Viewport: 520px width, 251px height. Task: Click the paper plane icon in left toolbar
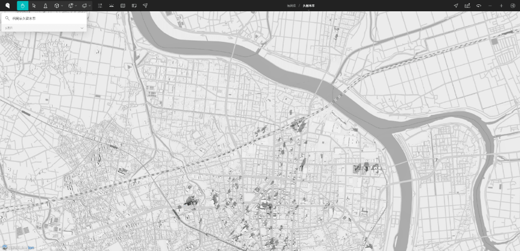point(145,6)
